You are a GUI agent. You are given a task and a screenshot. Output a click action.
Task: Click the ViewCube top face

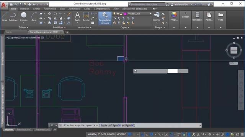[234, 50]
